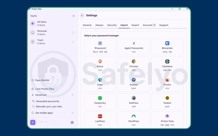Viewport: 218px width, 136px height.
Task: Switch to the Security tab
Action: click(x=112, y=25)
